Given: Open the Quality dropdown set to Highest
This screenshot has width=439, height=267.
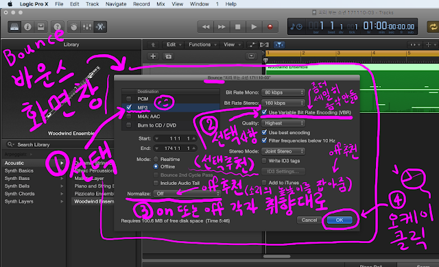Looking at the screenshot, I should tap(283, 123).
